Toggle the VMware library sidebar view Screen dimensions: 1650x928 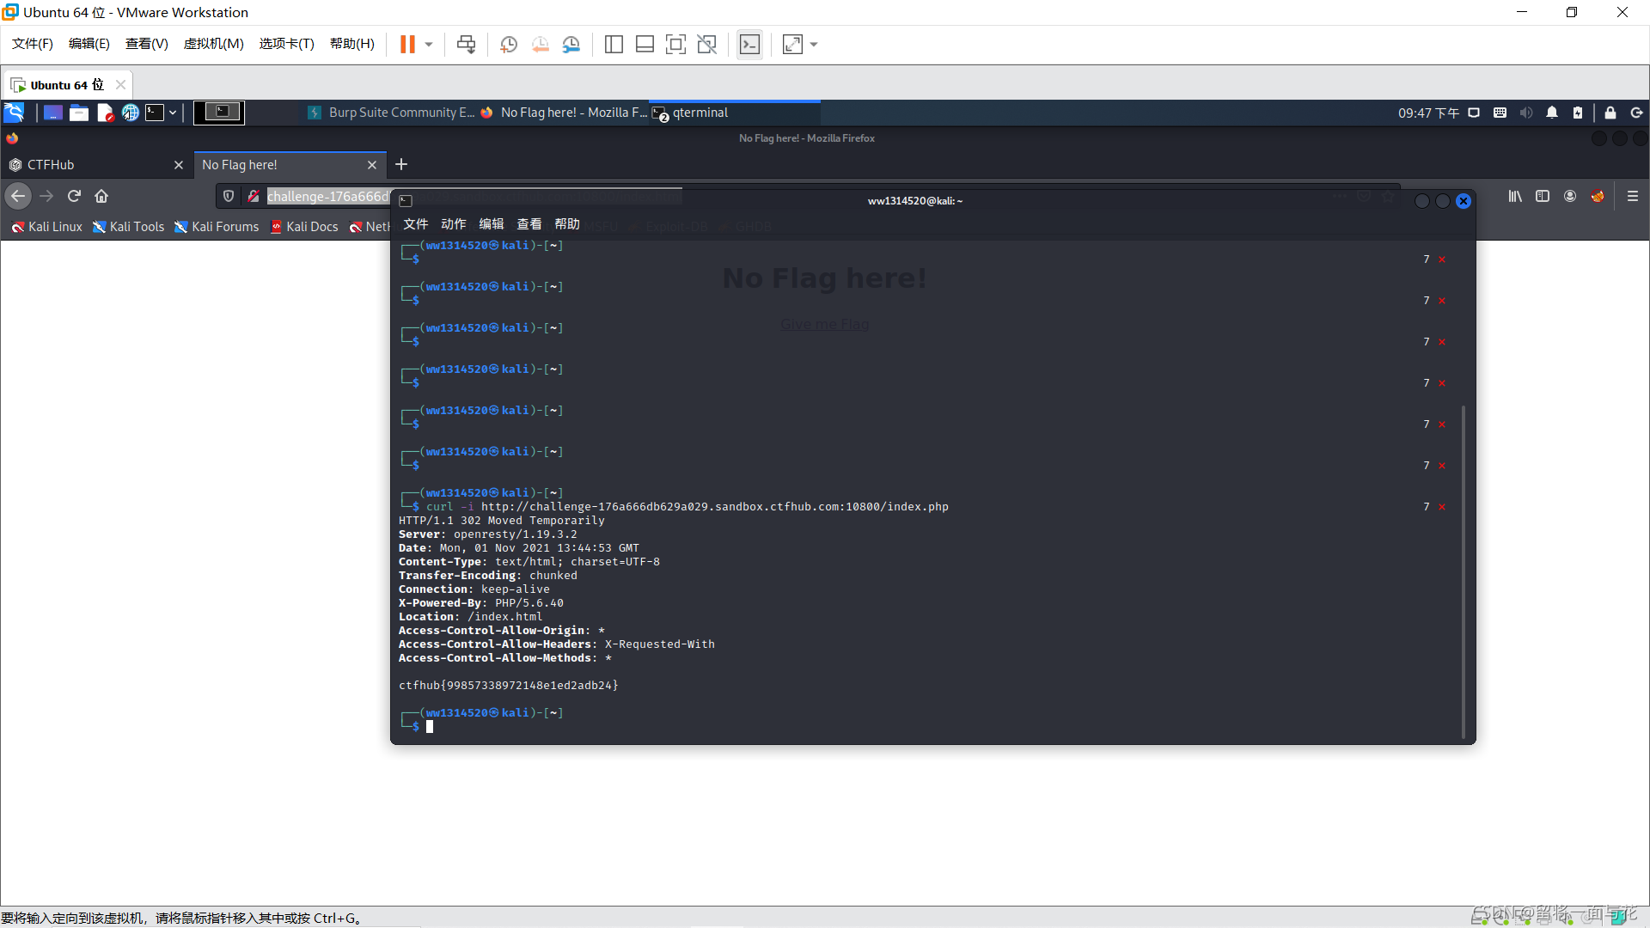click(x=614, y=45)
